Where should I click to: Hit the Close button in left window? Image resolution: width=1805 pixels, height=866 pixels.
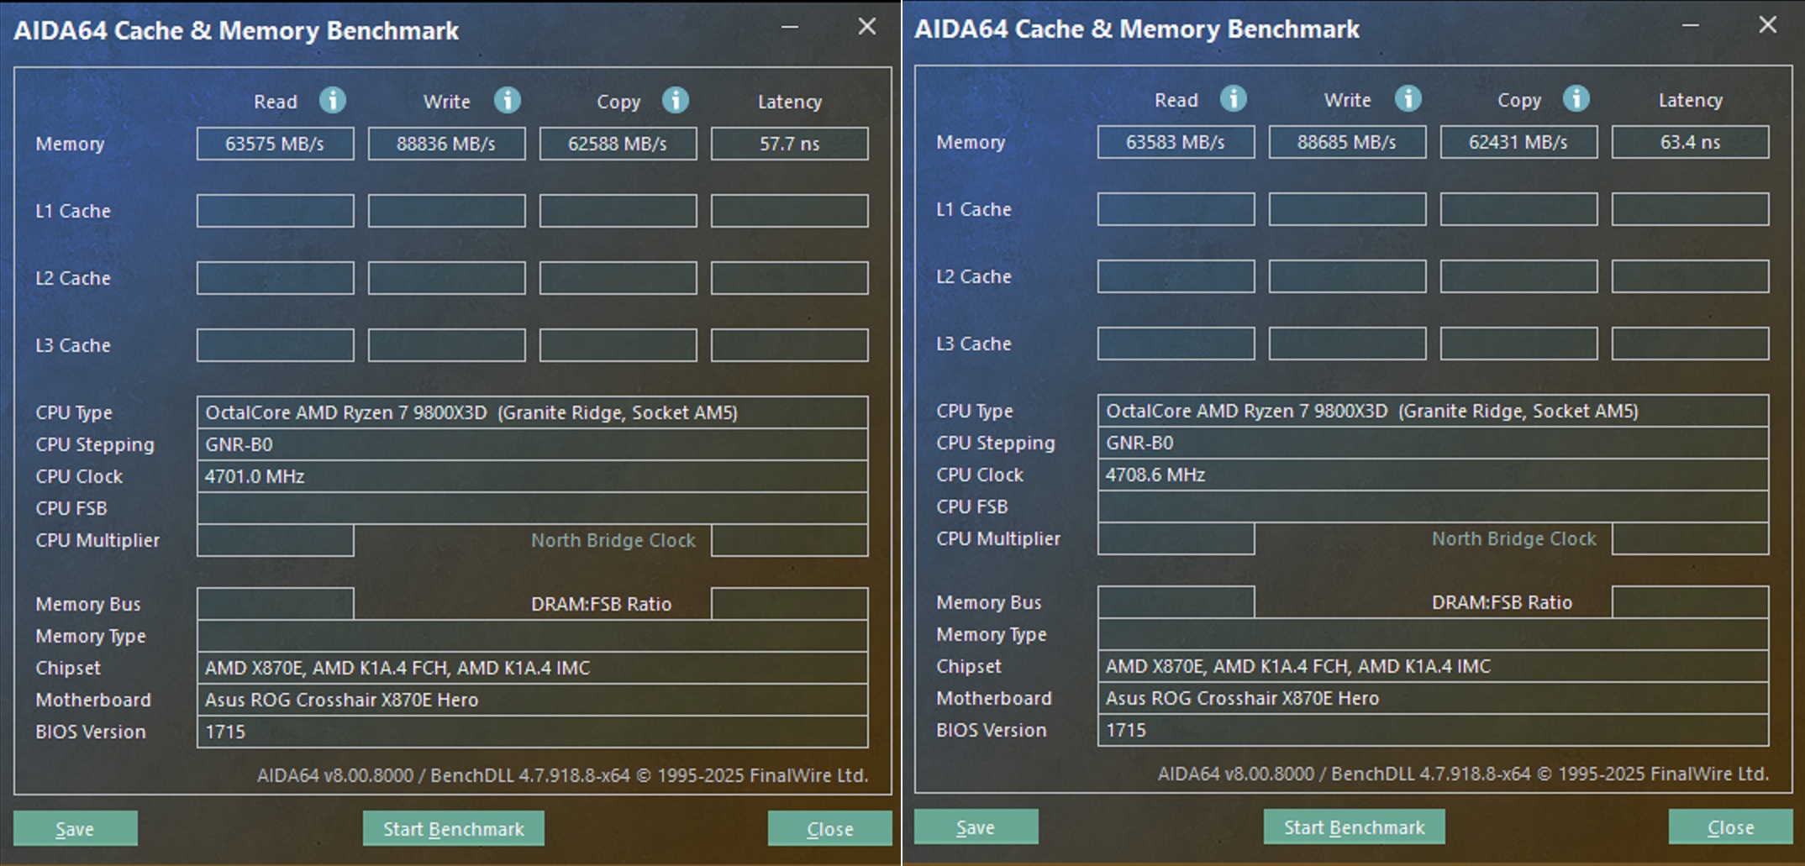click(x=829, y=828)
